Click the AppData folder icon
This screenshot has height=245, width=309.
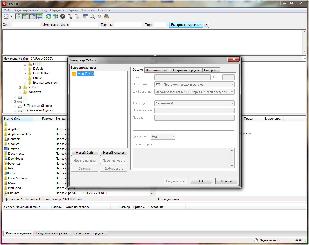pos(6,129)
